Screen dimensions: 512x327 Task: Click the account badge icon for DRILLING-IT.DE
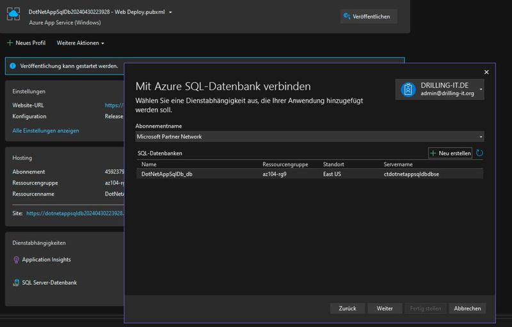click(x=408, y=90)
